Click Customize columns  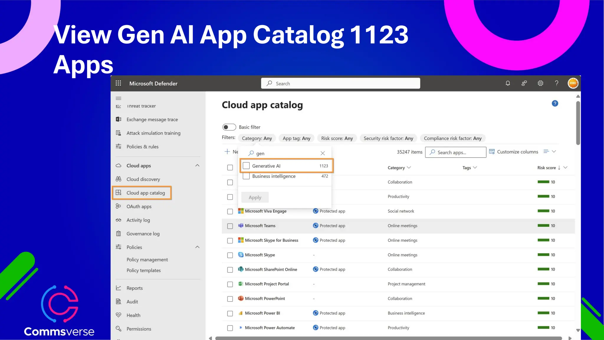point(513,152)
